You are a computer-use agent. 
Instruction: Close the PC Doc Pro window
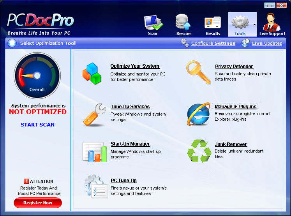[x=282, y=5]
